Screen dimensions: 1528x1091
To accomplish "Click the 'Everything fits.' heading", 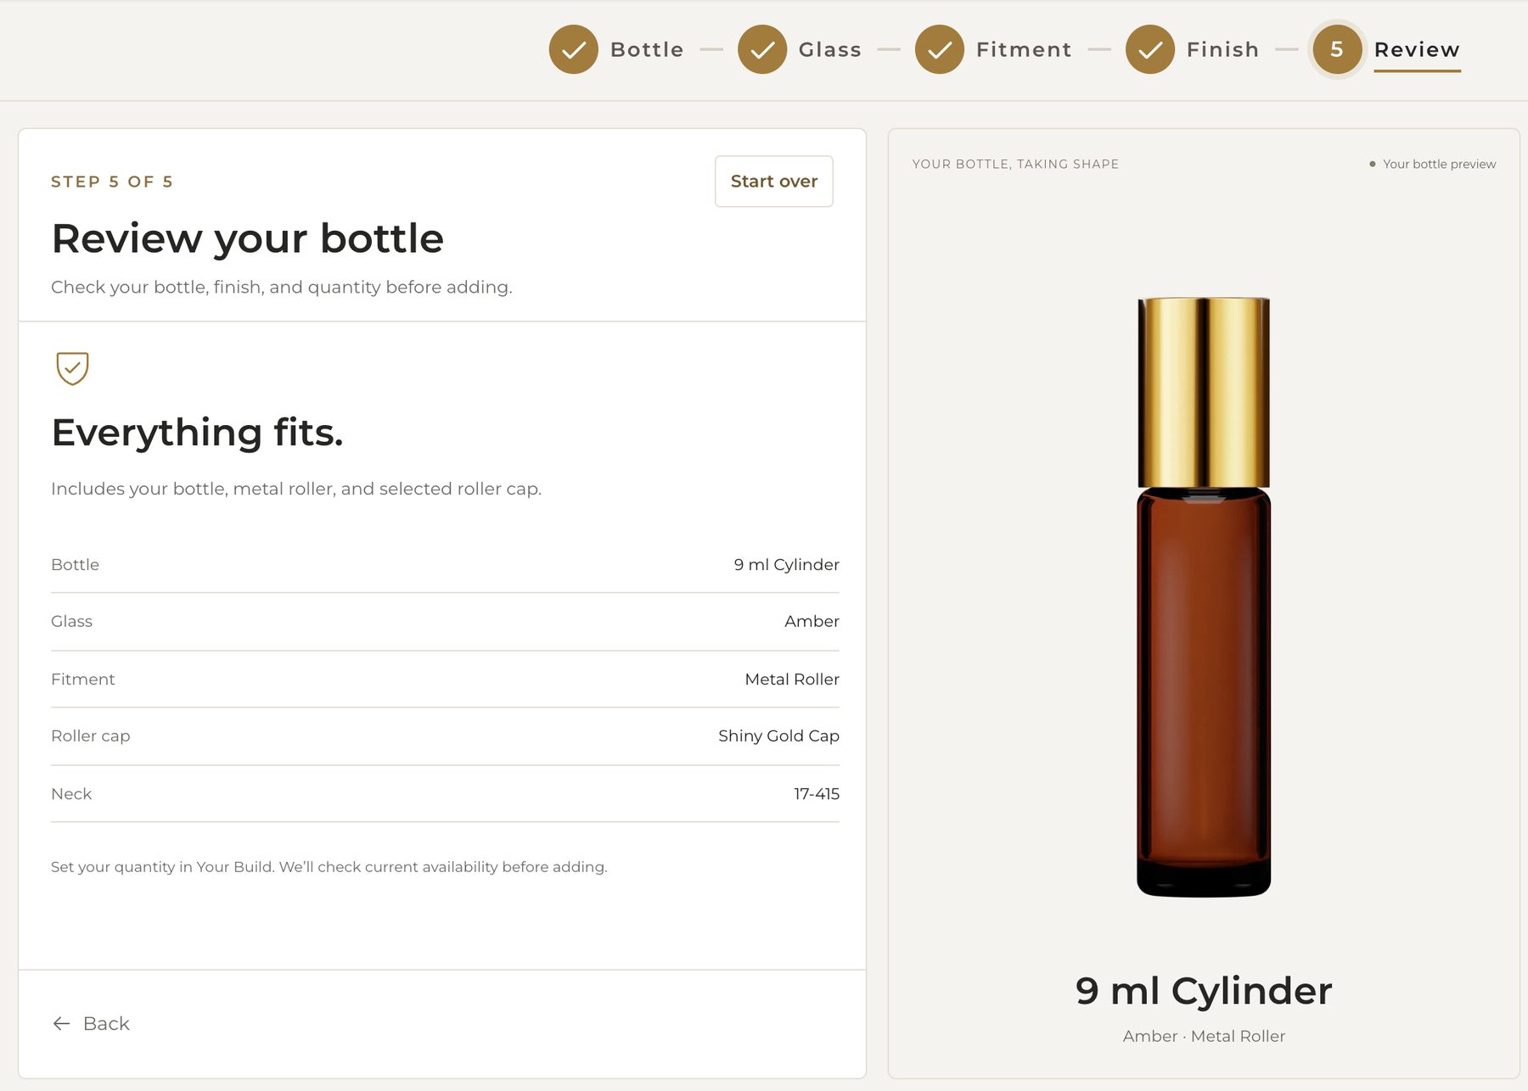I will point(197,432).
